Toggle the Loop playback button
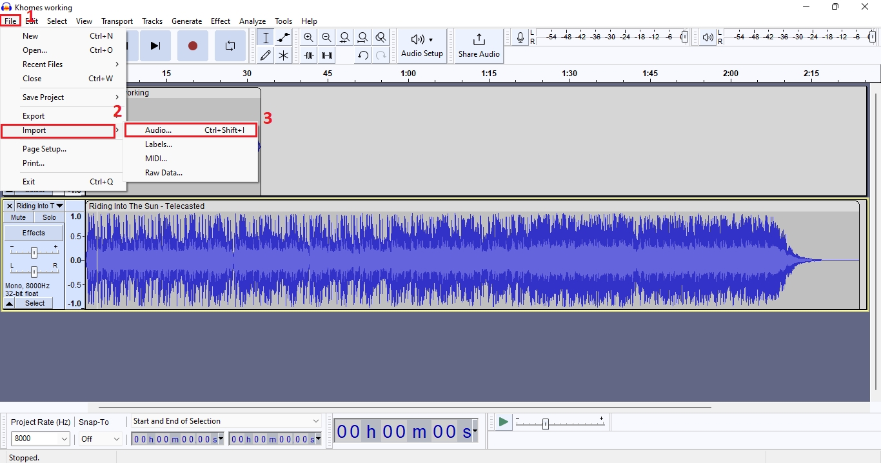Screen dimensions: 881x463 tap(230, 46)
